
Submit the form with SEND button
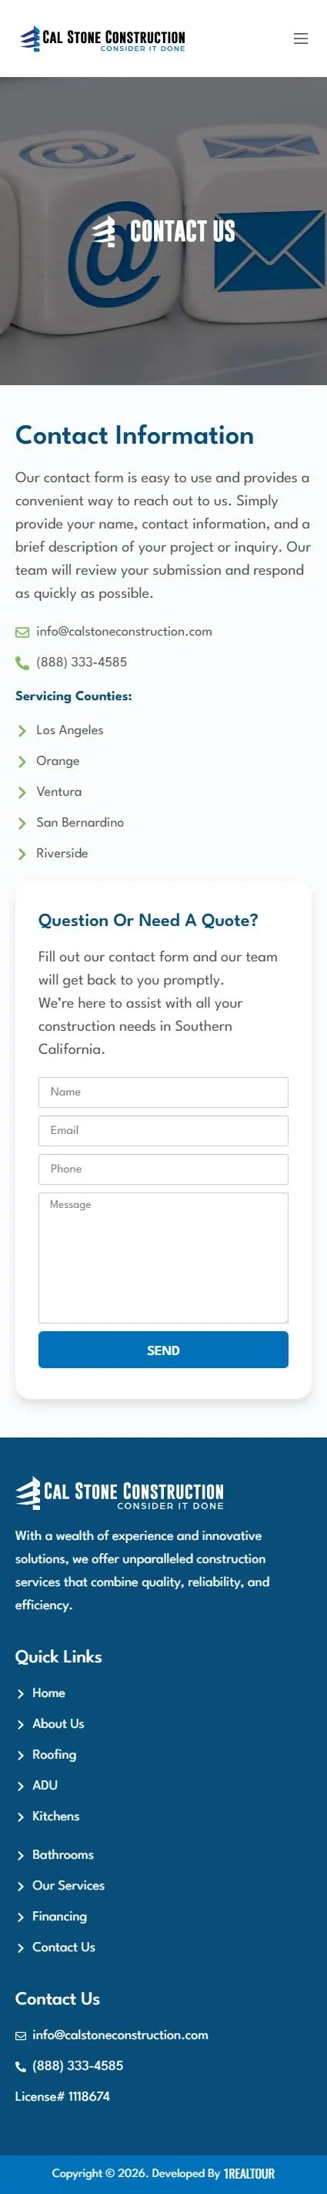click(x=163, y=1350)
